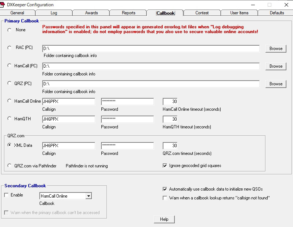Select the HamQTH radio button
The width and height of the screenshot is (293, 227).
tap(9, 118)
